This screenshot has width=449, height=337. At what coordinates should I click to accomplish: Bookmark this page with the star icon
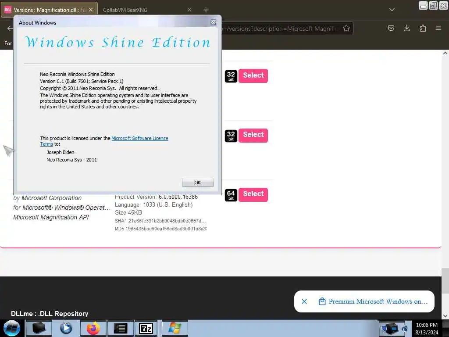[346, 29]
